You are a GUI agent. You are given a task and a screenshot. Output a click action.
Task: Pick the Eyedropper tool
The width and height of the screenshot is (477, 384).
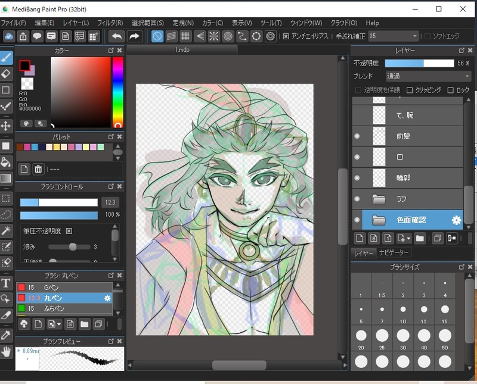click(x=7, y=335)
